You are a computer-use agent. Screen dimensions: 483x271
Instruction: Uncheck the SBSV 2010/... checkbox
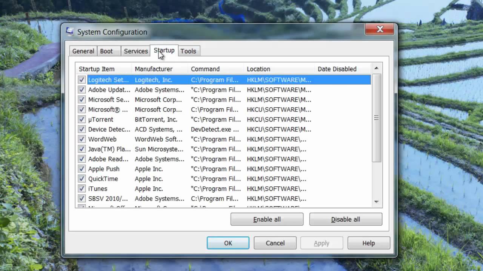pyautogui.click(x=82, y=198)
